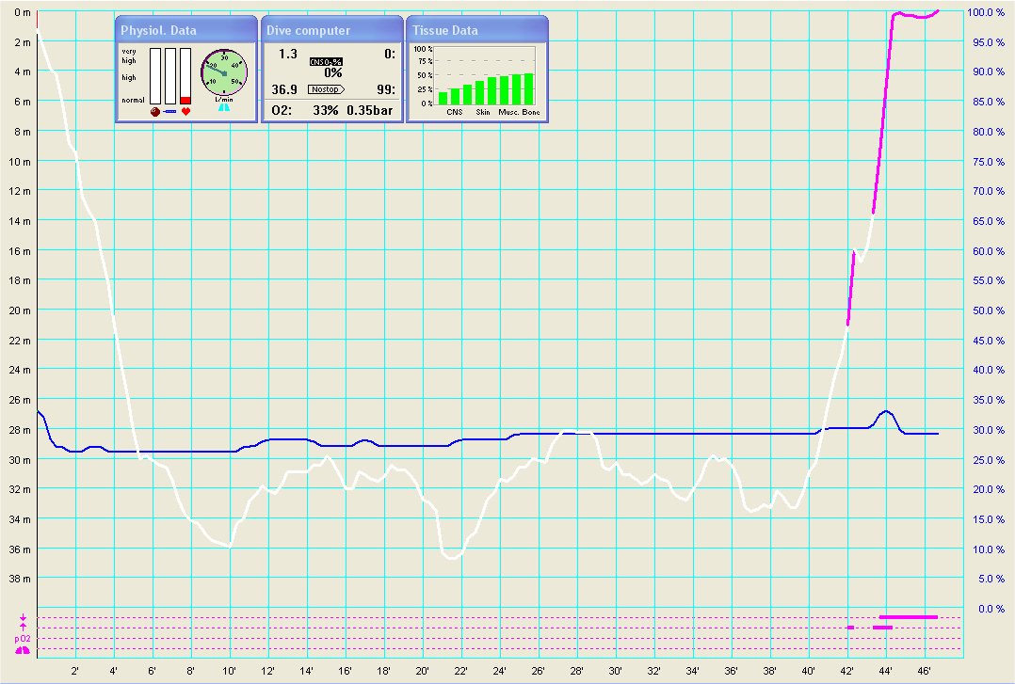Click the 20 m depth axis label

20,310
